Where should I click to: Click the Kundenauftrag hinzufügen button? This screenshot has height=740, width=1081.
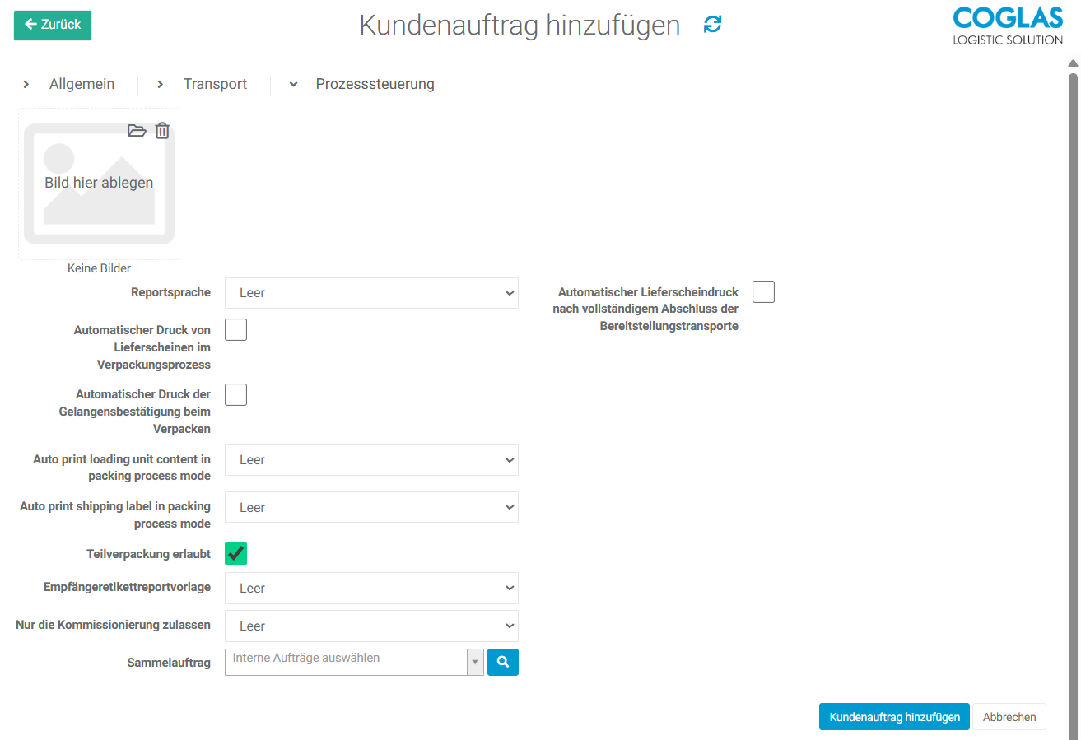point(893,716)
